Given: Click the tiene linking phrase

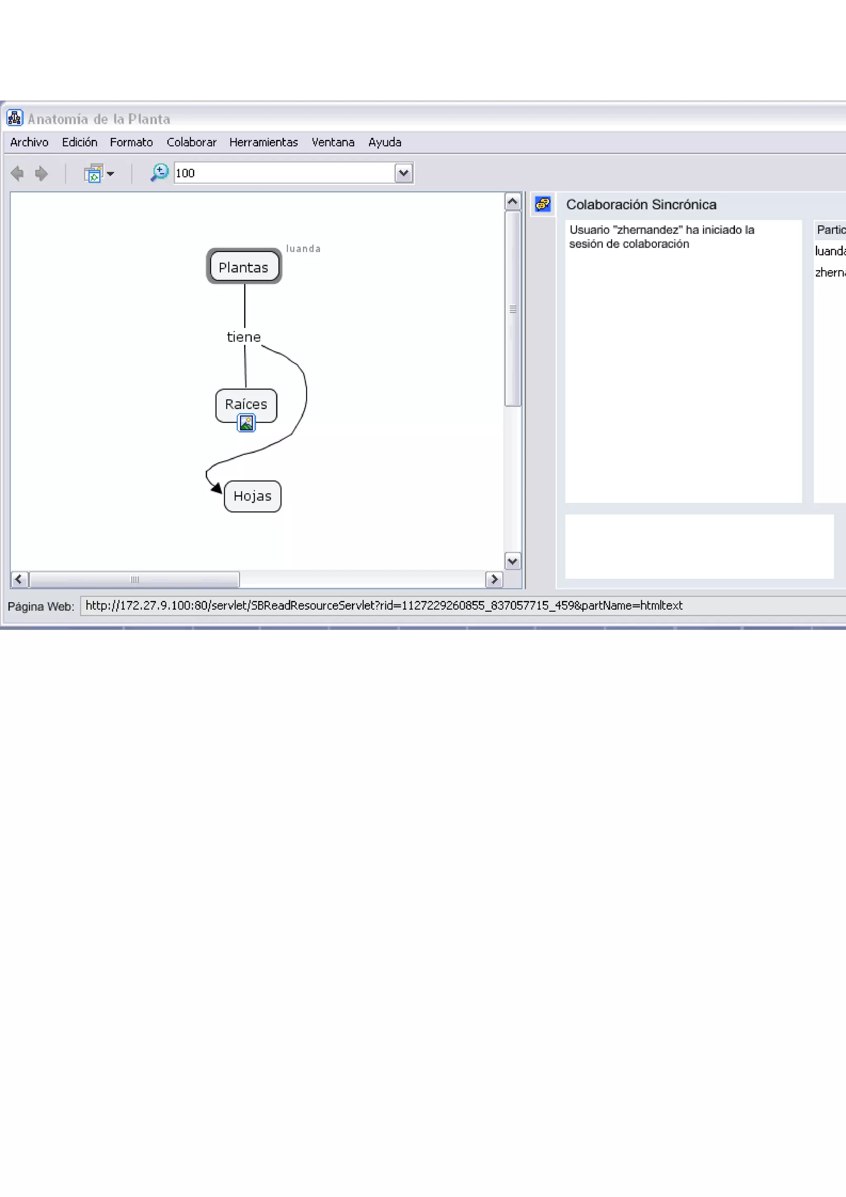Looking at the screenshot, I should 243,337.
